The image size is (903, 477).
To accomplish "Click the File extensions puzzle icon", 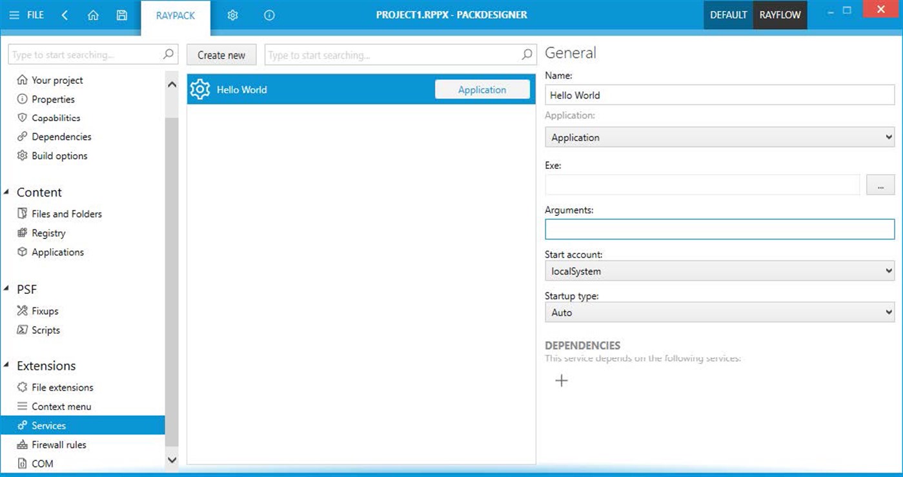I will [x=22, y=387].
